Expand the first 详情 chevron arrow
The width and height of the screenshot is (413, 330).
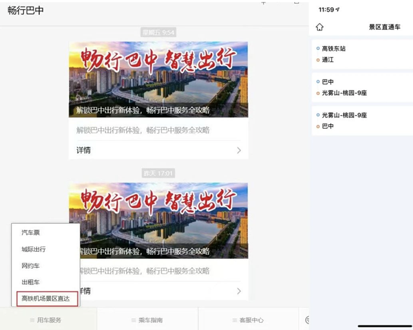[x=238, y=150]
